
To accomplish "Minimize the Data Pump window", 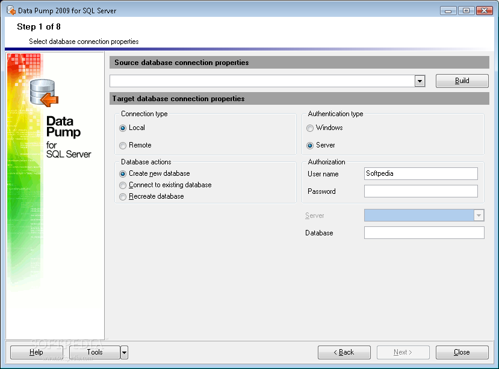I will [448, 10].
